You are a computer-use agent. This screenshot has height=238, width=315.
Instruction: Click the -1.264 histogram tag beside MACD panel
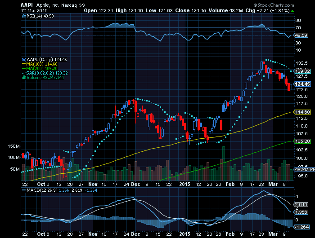tap(301, 227)
